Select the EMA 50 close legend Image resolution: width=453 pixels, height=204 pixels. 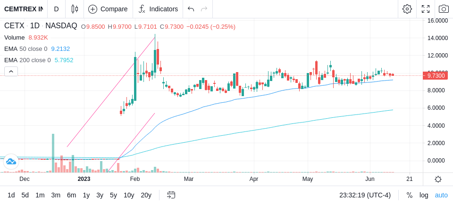click(x=25, y=49)
